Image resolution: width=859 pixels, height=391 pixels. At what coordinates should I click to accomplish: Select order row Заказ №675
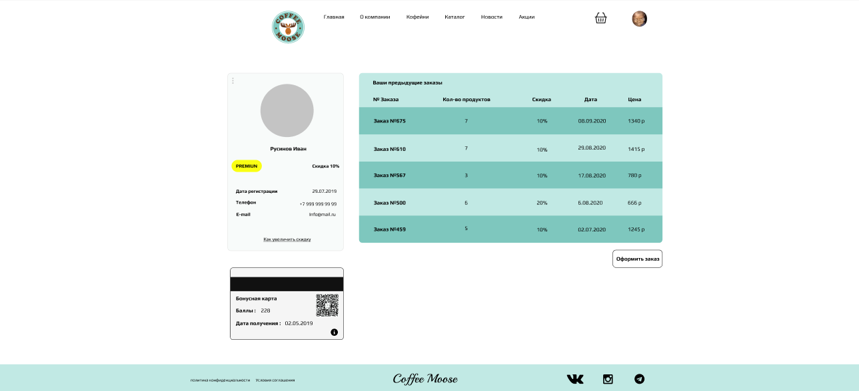[510, 121]
